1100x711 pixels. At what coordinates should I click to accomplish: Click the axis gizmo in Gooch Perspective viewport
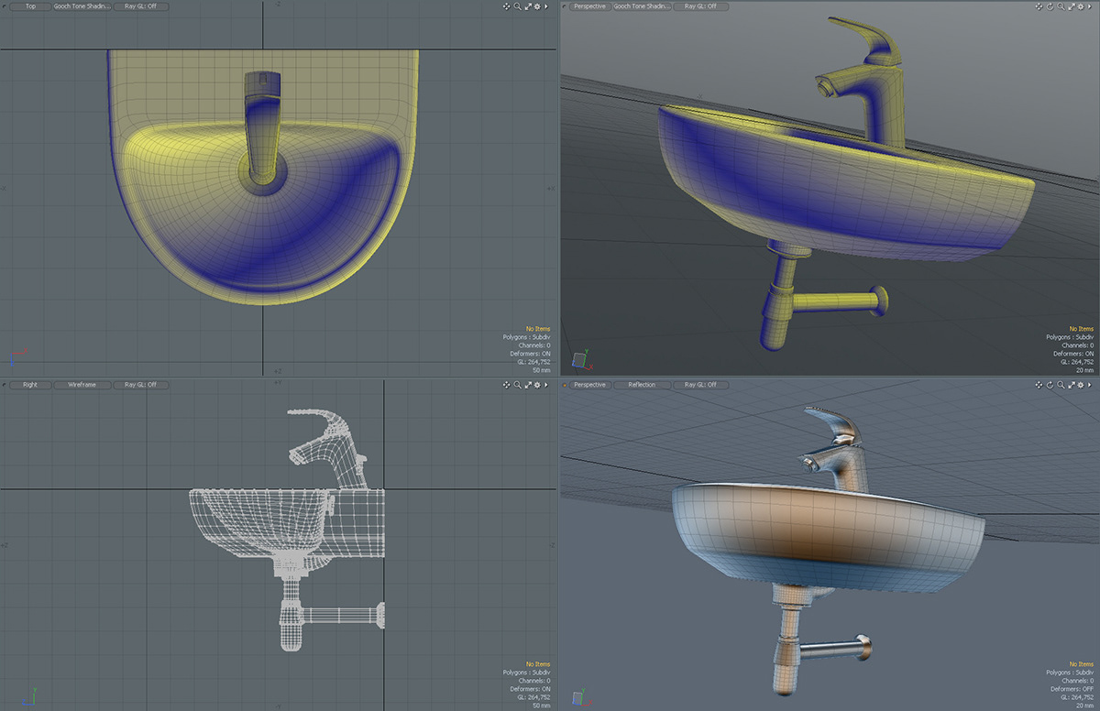[x=579, y=358]
